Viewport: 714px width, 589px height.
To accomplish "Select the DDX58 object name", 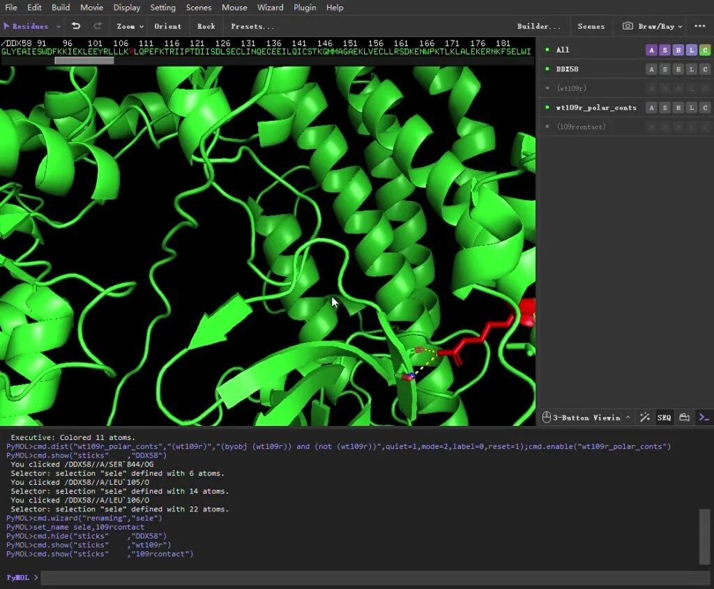I will pyautogui.click(x=567, y=69).
